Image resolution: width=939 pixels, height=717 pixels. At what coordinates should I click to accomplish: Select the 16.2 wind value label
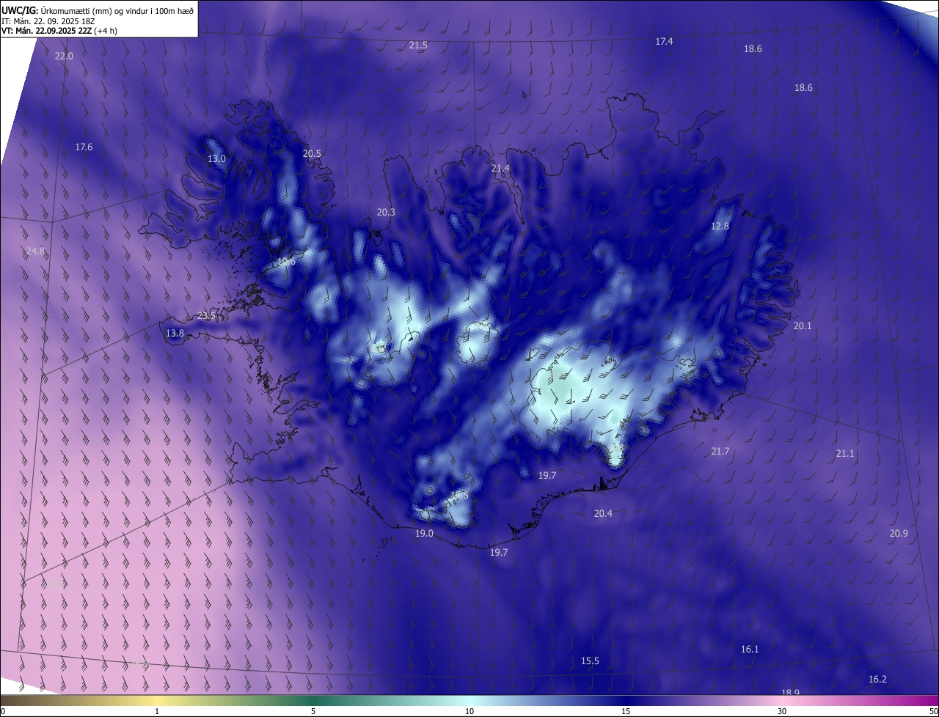point(877,680)
